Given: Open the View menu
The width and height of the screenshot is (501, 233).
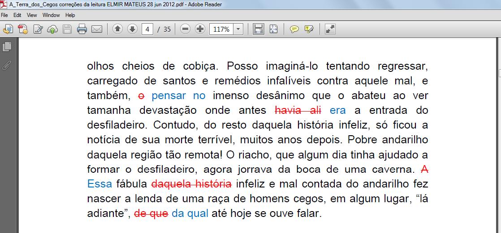Looking at the screenshot, I should click(x=32, y=15).
